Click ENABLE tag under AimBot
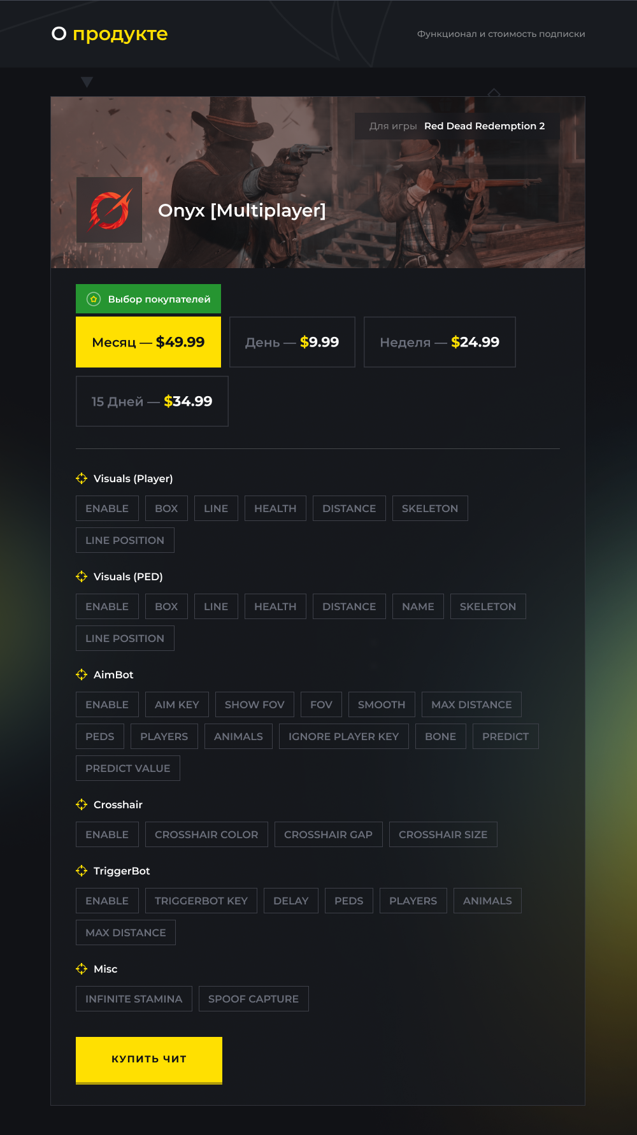Image resolution: width=637 pixels, height=1135 pixels. (x=107, y=704)
